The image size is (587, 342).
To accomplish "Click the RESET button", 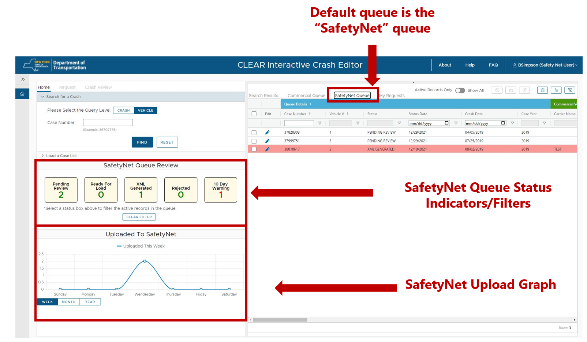I will pyautogui.click(x=167, y=142).
